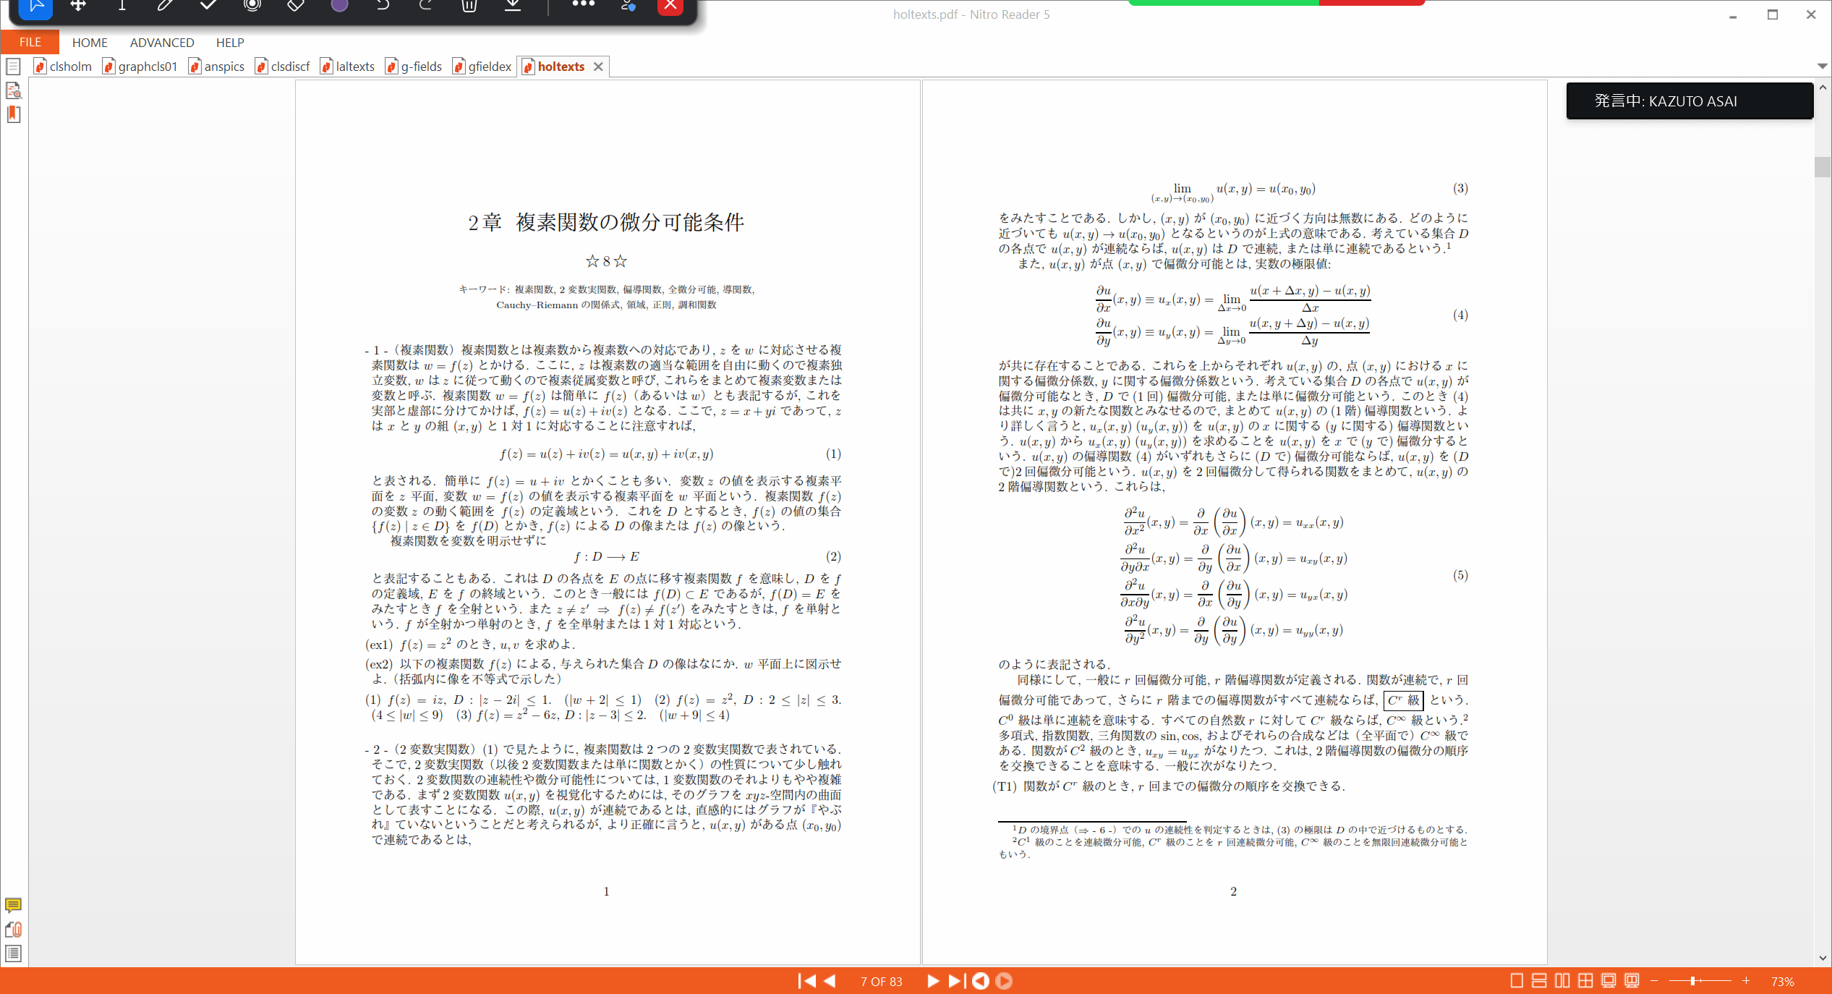
Task: Open the Bookmarks panel in the sidebar
Action: tap(13, 114)
